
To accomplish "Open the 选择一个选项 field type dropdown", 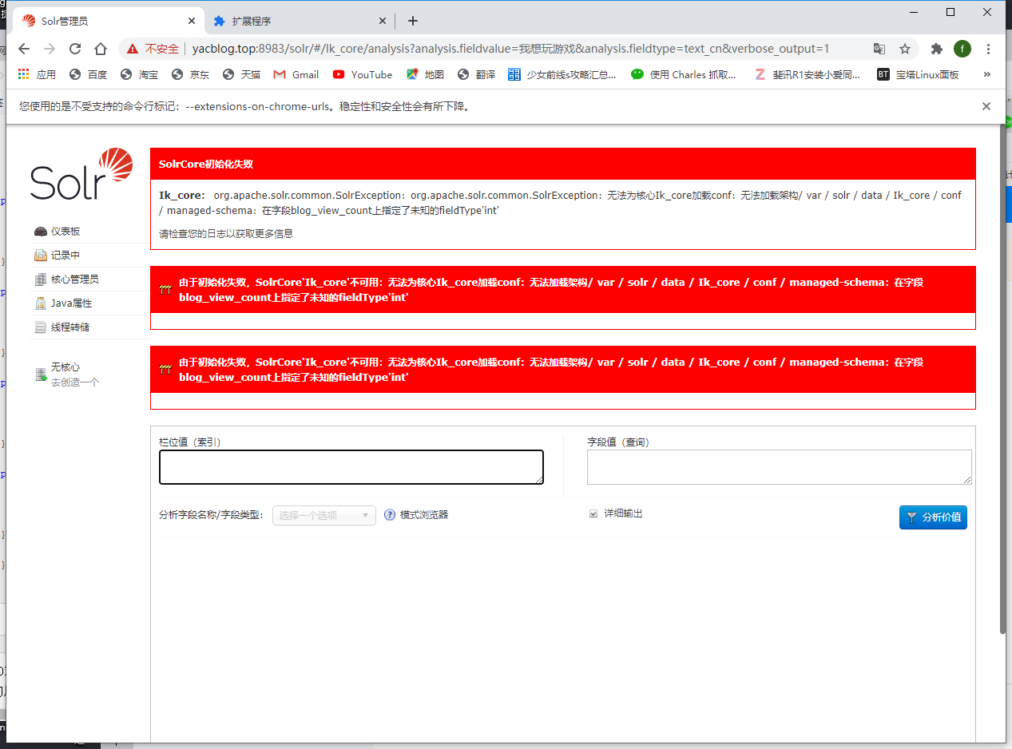I will 324,515.
